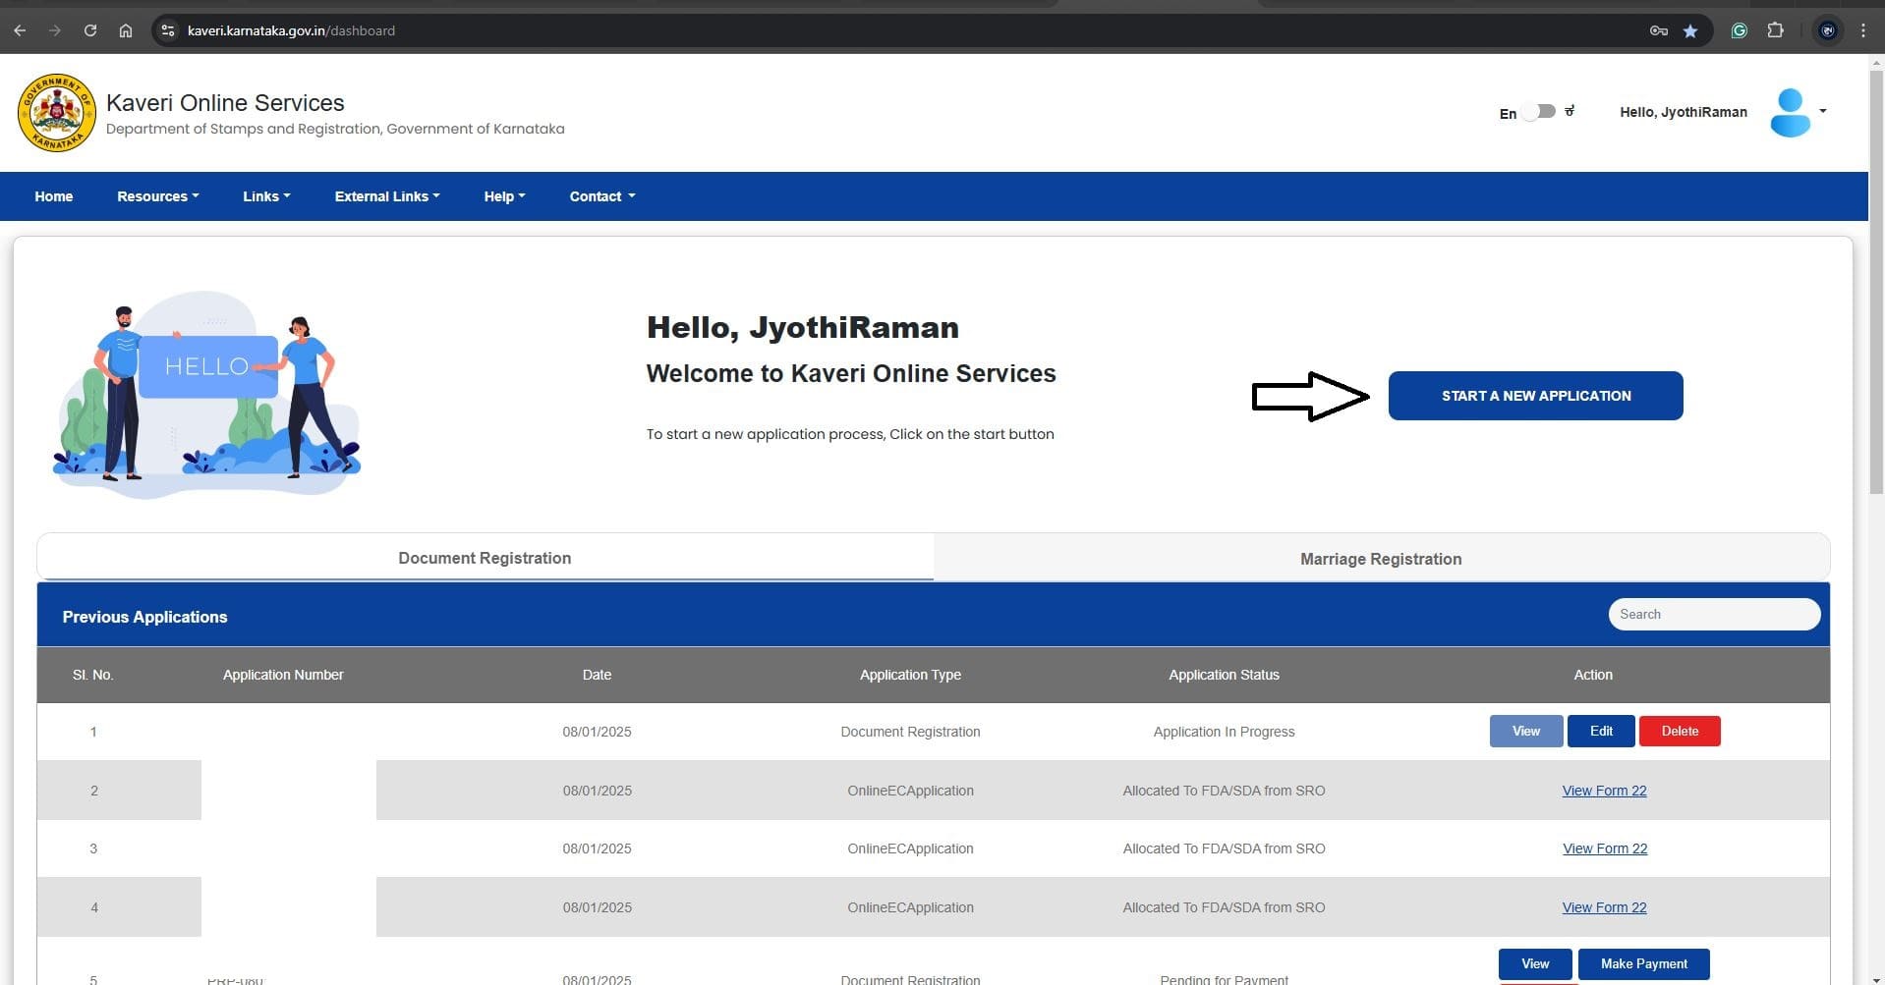Expand the Help dropdown menu
Screen dimensions: 1885x985
pos(504,196)
